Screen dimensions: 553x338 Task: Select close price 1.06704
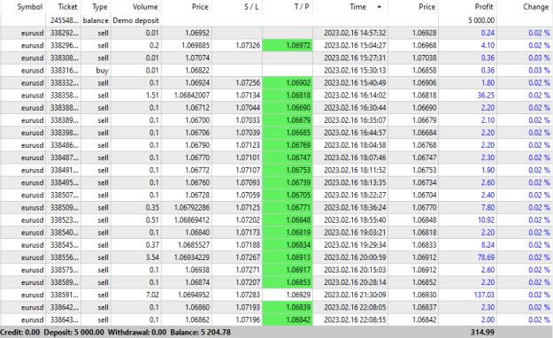tap(425, 196)
